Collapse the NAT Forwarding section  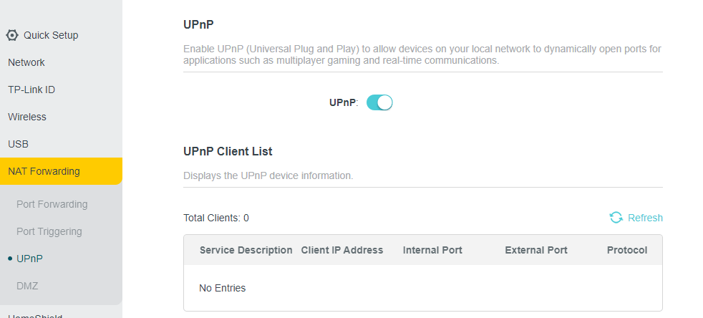[x=44, y=171]
